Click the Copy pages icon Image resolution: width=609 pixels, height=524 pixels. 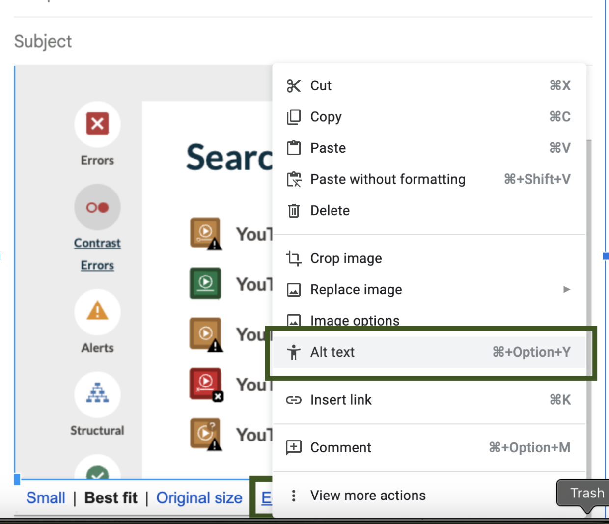(x=294, y=117)
